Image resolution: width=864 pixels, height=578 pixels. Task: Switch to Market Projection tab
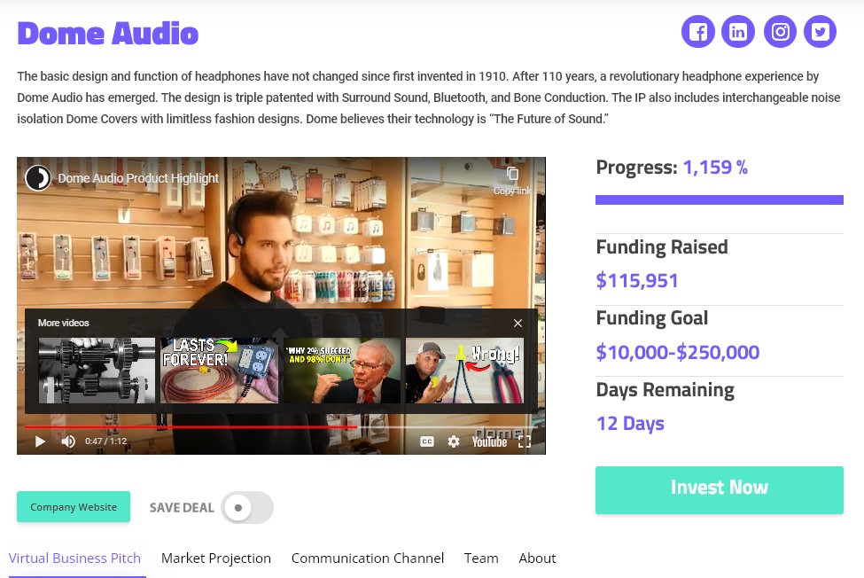(216, 558)
